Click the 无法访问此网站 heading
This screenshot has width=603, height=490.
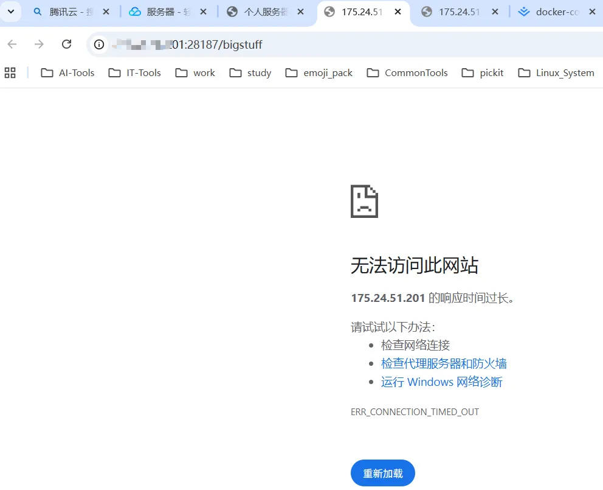coord(414,265)
